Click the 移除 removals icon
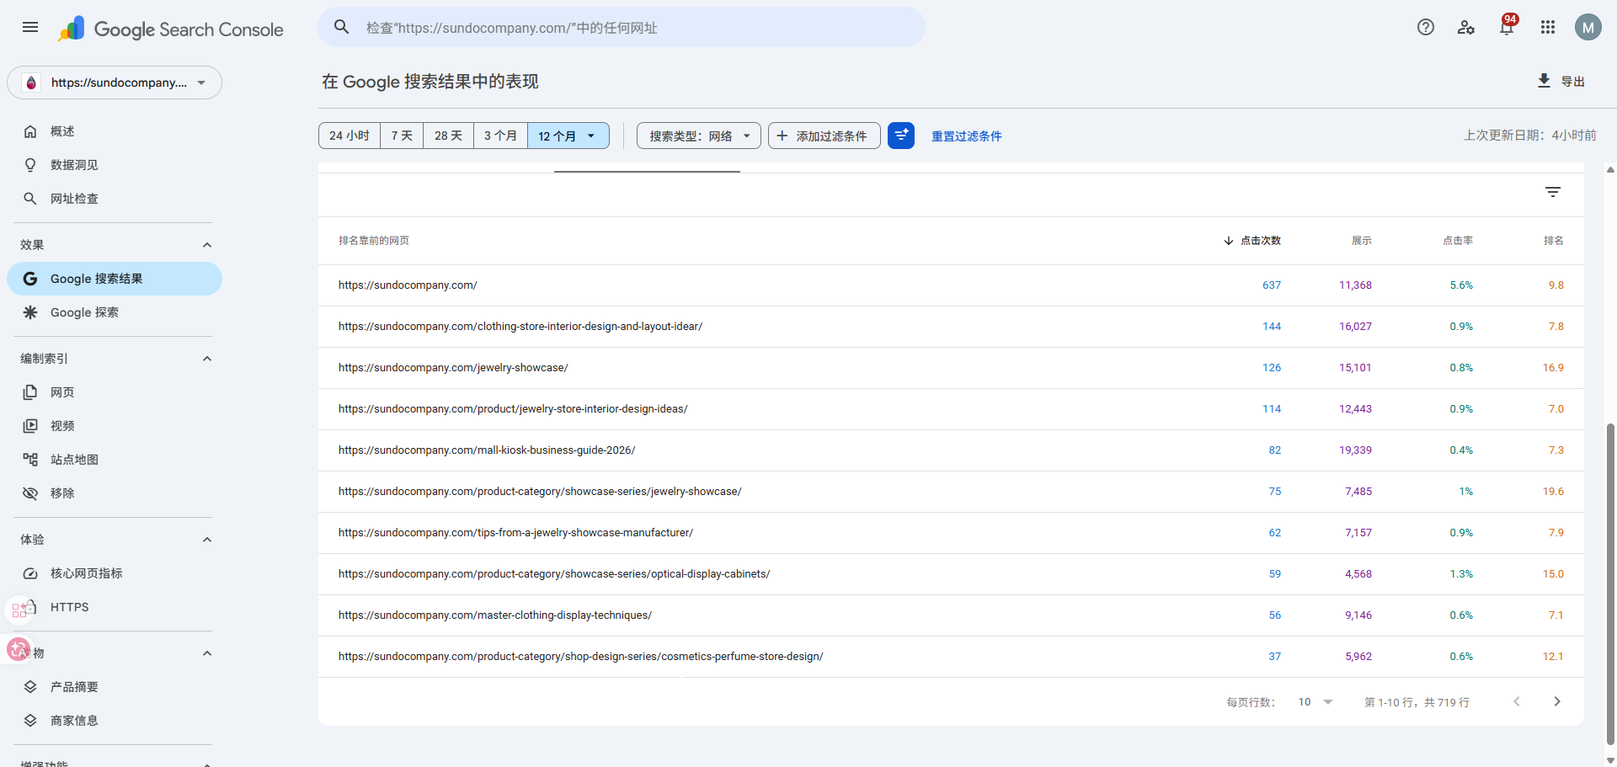The height and width of the screenshot is (767, 1617). tap(30, 493)
